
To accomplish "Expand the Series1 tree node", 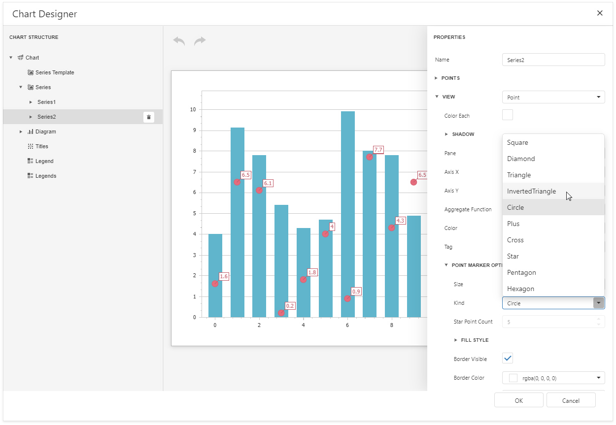I will pos(31,102).
